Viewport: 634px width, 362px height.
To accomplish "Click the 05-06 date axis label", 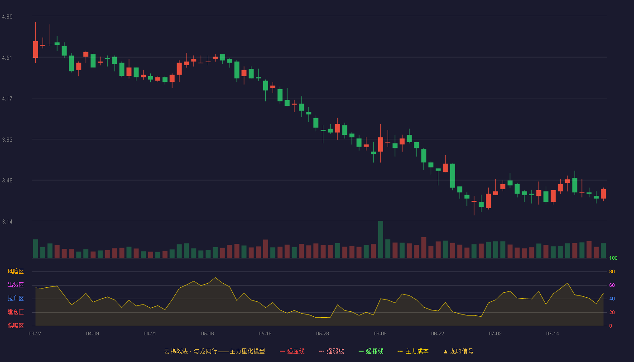I will coord(207,333).
